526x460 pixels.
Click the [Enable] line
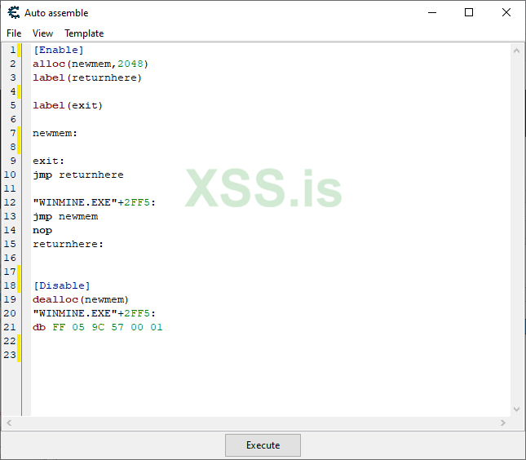58,50
